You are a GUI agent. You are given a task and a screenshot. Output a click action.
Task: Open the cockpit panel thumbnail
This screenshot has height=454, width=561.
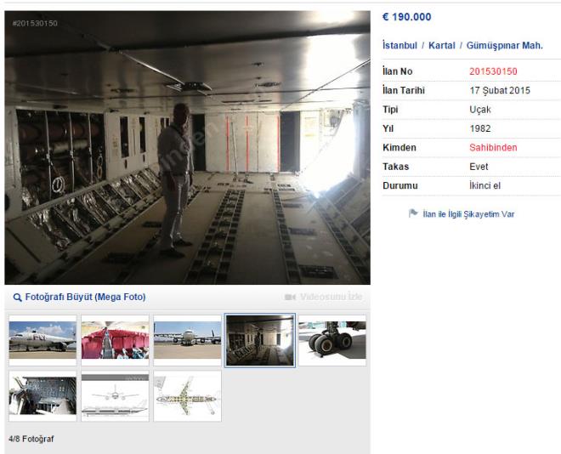pyautogui.click(x=42, y=395)
